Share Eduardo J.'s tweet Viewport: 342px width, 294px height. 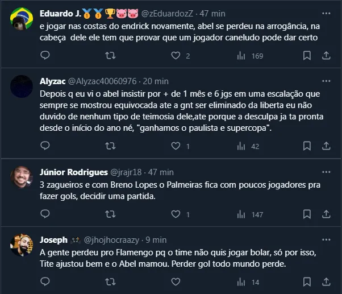click(327, 56)
